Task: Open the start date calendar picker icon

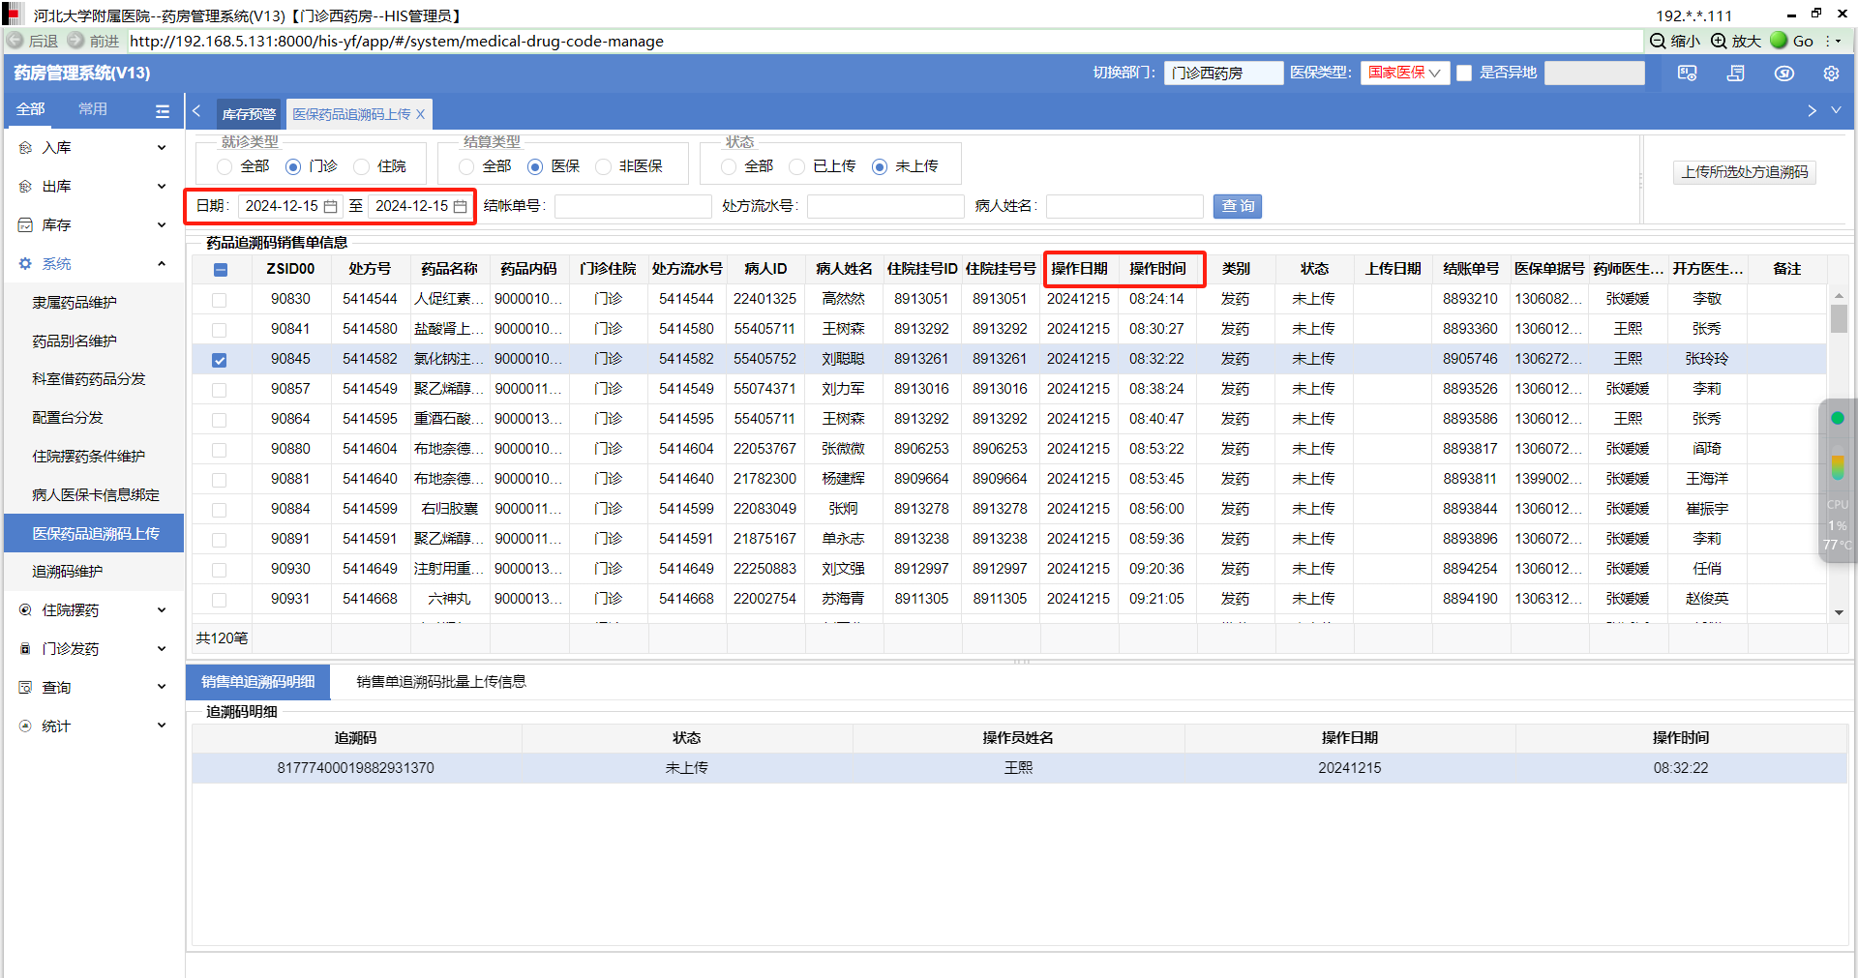Action: pos(331,206)
